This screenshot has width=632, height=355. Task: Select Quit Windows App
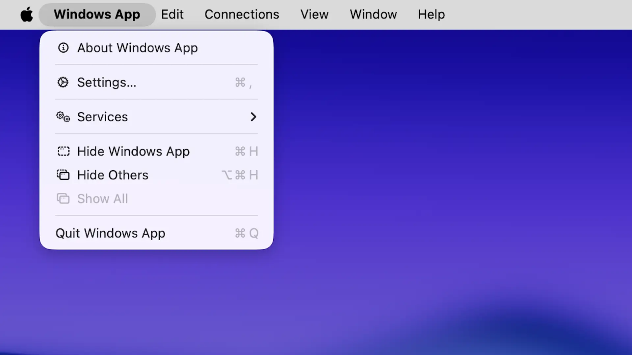click(110, 233)
